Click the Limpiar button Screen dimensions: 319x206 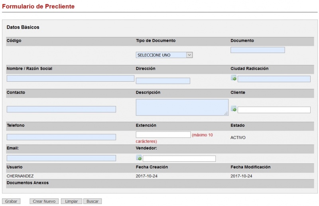coord(71,202)
